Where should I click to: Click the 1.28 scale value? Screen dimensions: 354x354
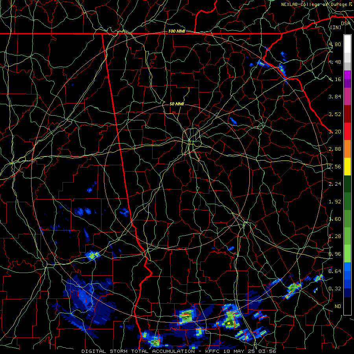[x=335, y=236]
